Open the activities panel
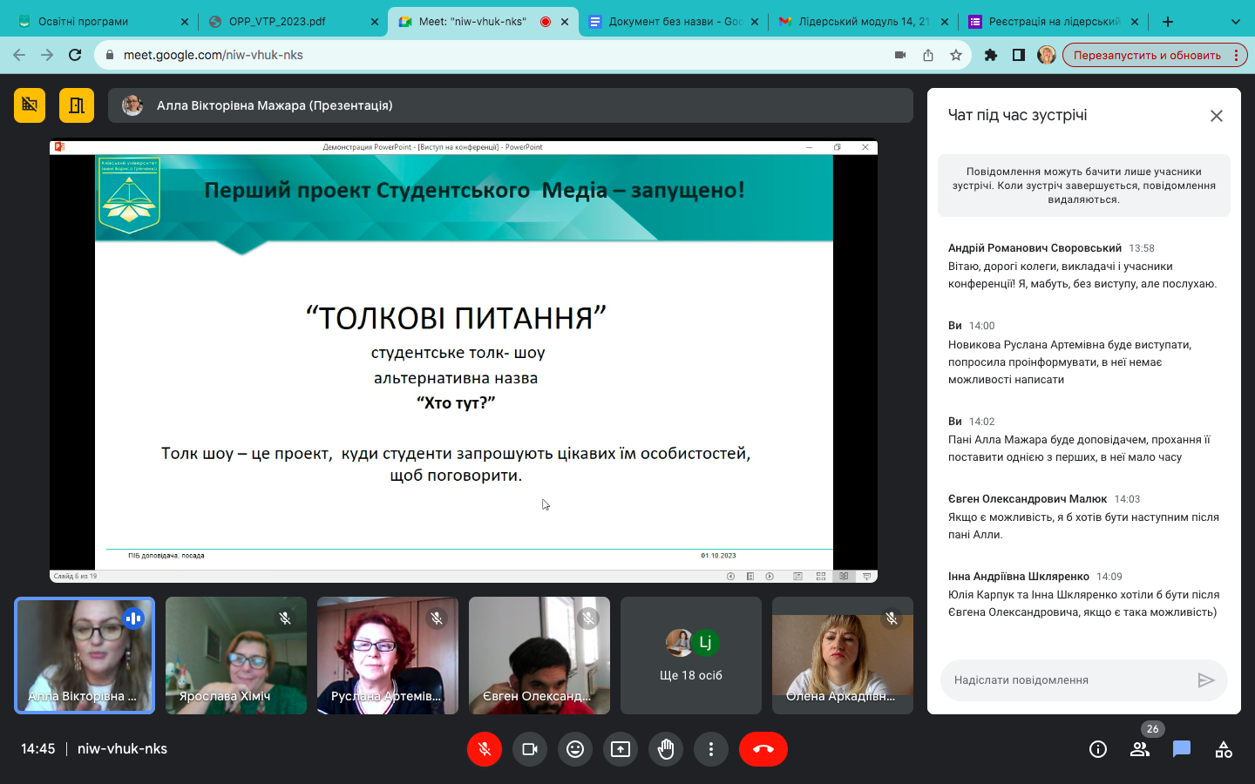 click(1224, 749)
